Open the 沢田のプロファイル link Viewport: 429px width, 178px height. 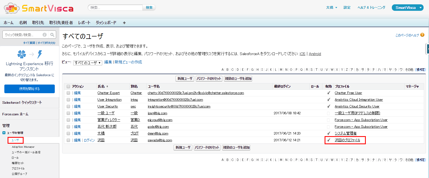coord(347,140)
